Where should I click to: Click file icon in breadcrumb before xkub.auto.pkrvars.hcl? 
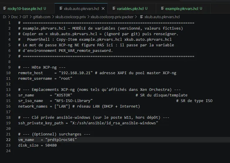click(141, 17)
